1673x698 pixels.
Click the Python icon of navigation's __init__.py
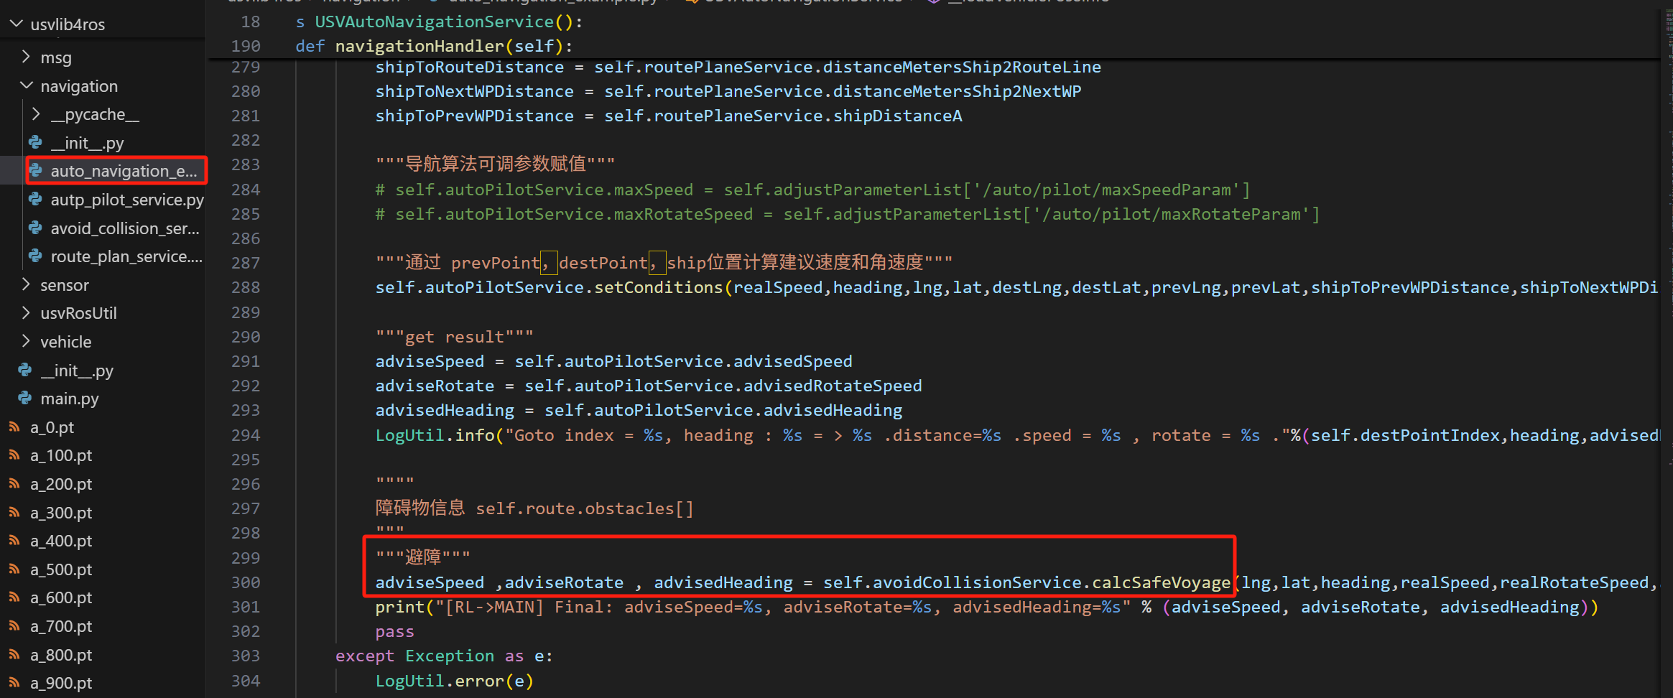click(35, 143)
